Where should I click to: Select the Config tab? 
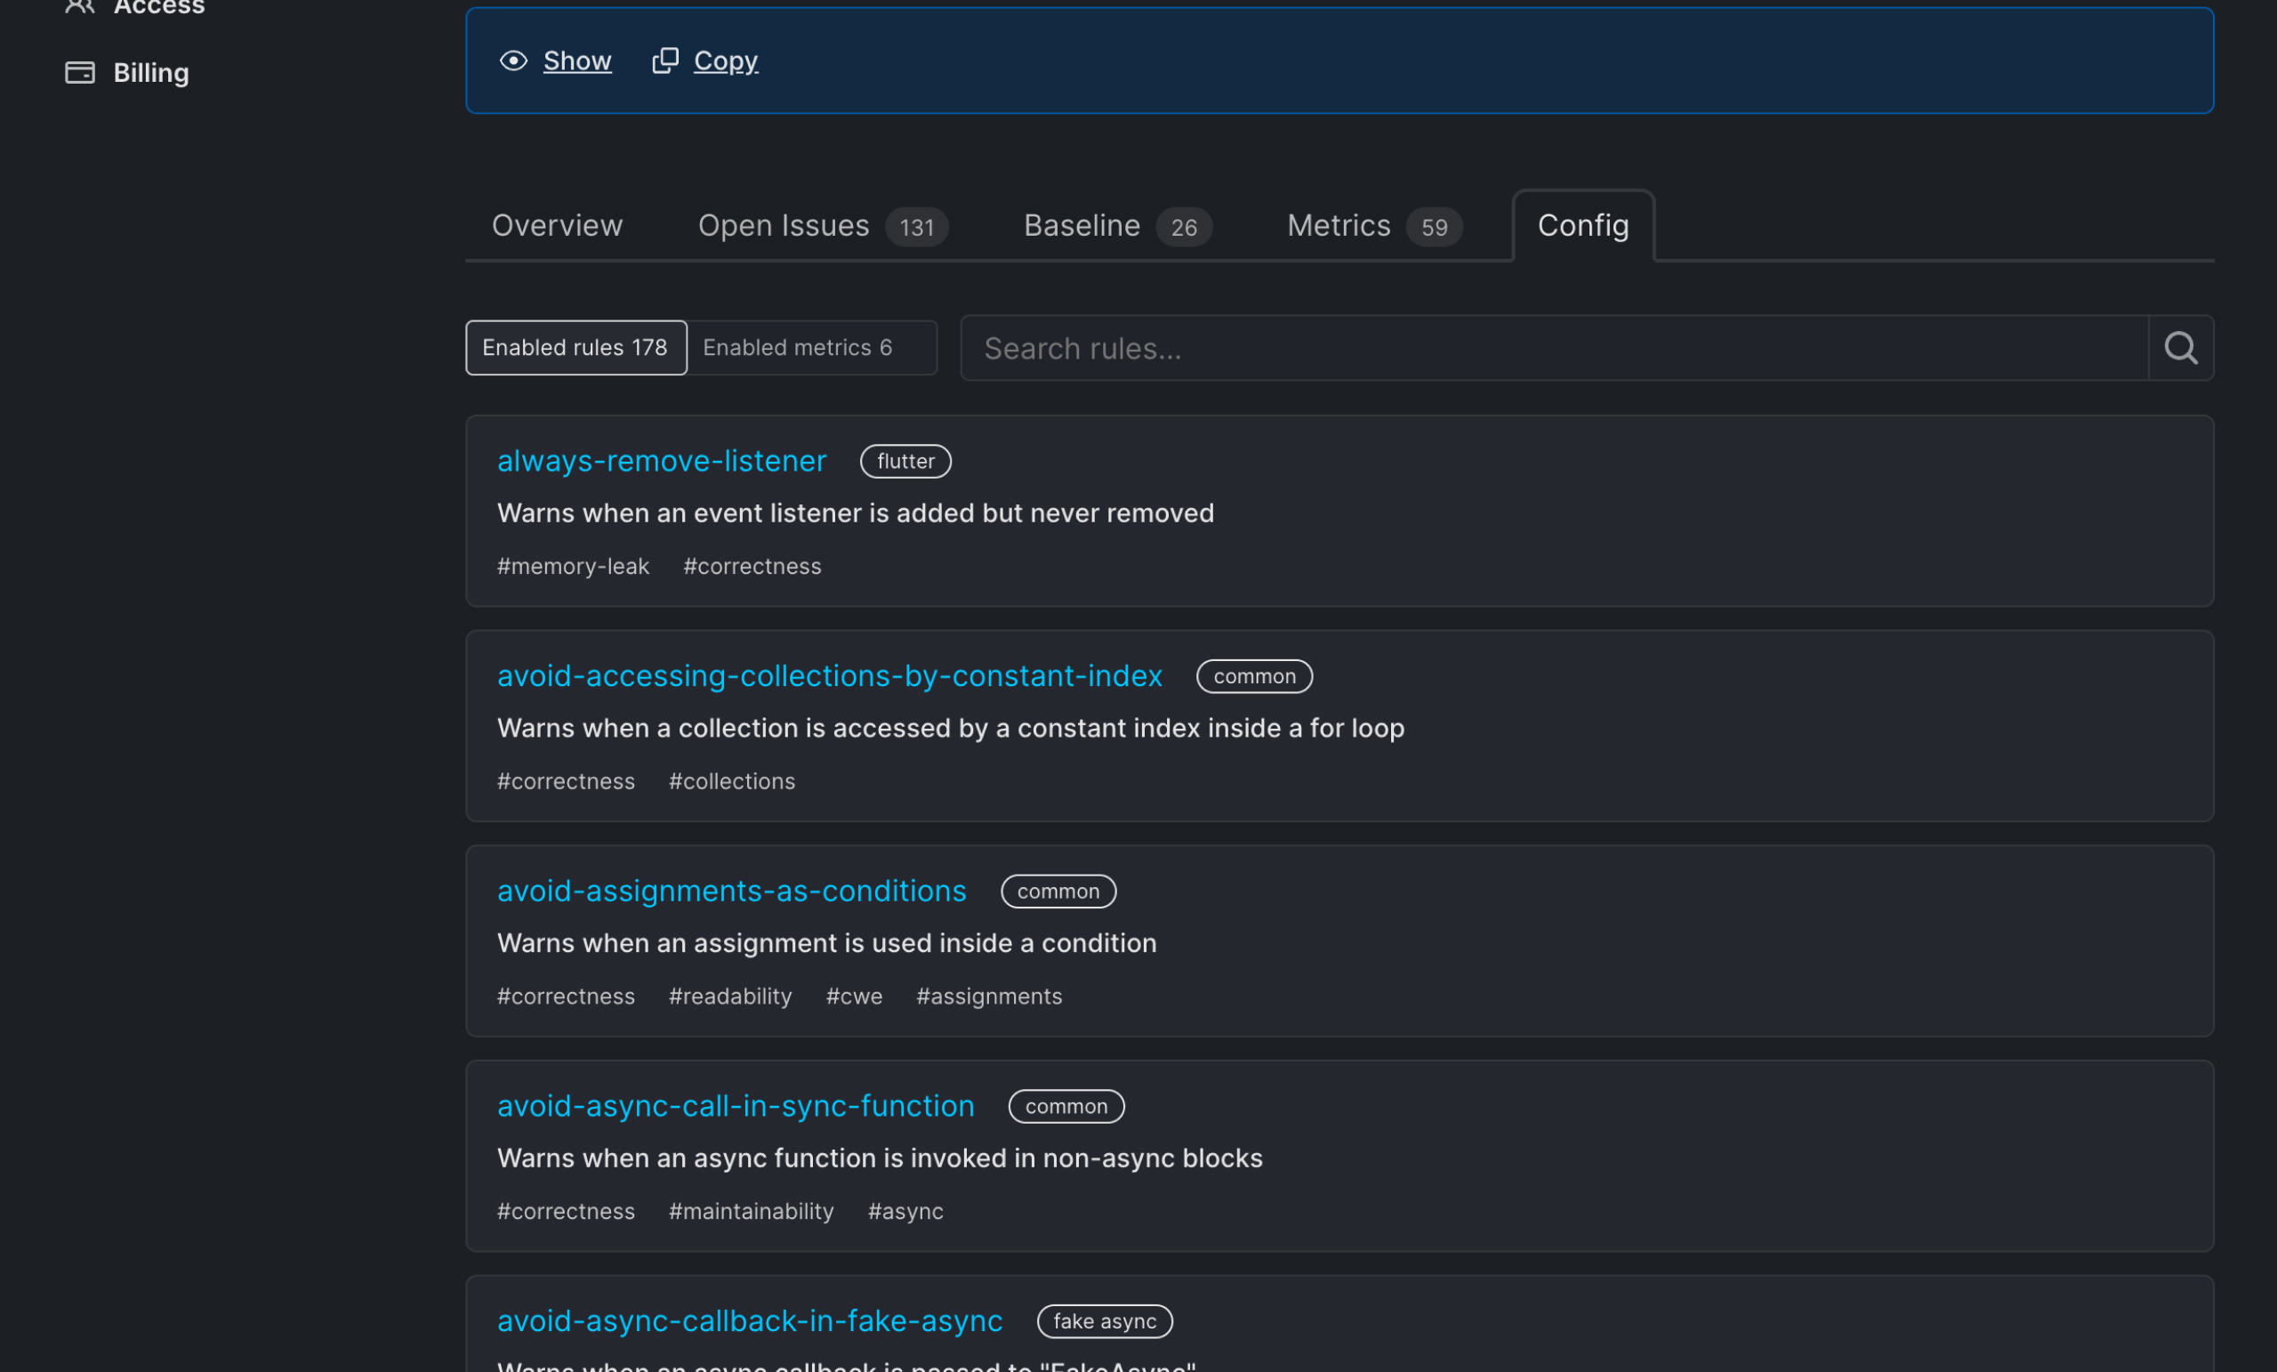1583,226
